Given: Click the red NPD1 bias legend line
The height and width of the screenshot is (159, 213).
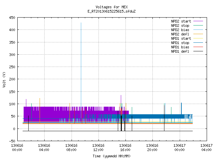Looking at the screenshot, I should (x=198, y=47).
